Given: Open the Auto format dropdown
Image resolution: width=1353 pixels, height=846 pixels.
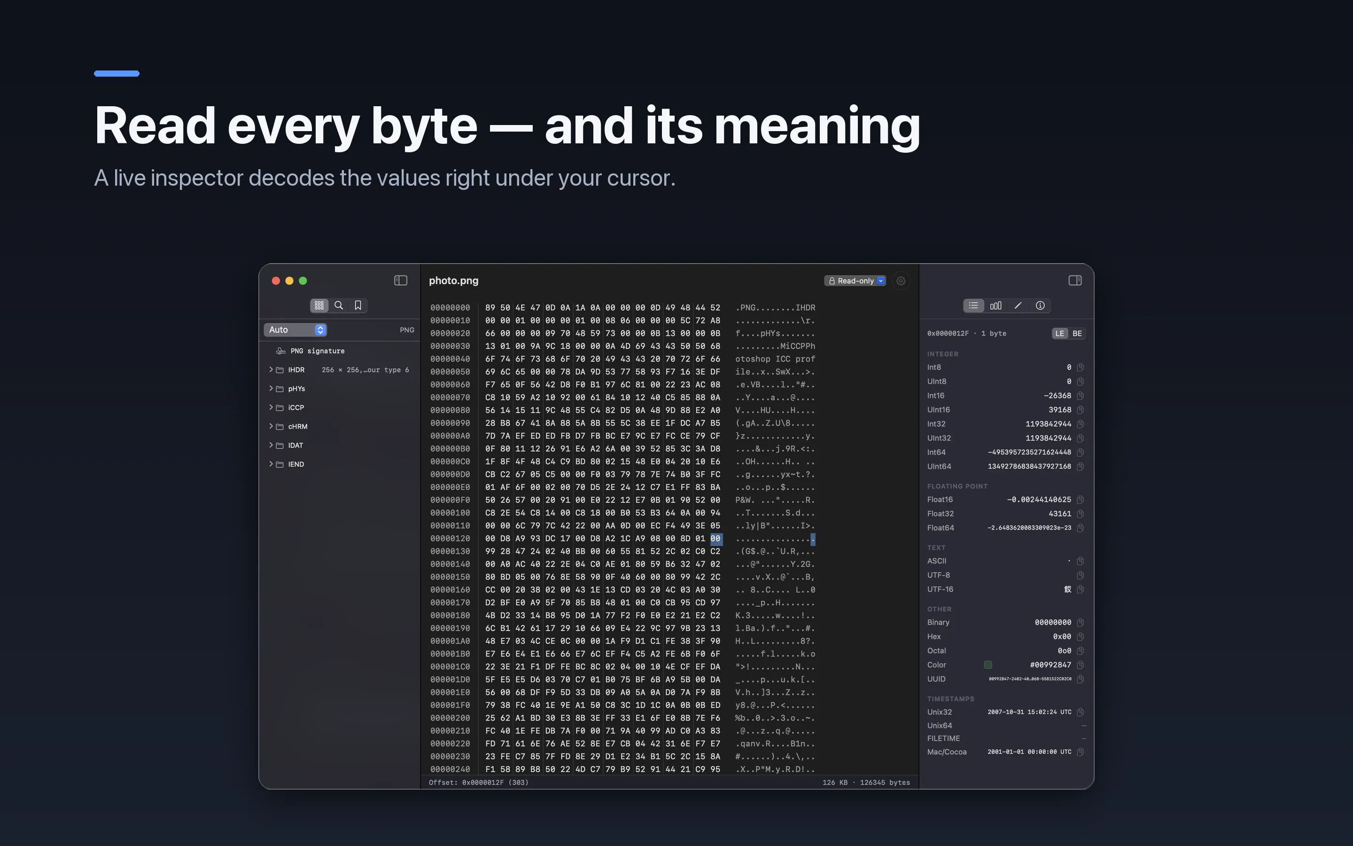Looking at the screenshot, I should coord(295,330).
